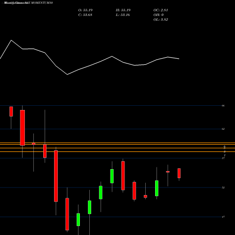Click the 66 price axis label
This screenshot has width=235, height=235.
tap(223, 106)
